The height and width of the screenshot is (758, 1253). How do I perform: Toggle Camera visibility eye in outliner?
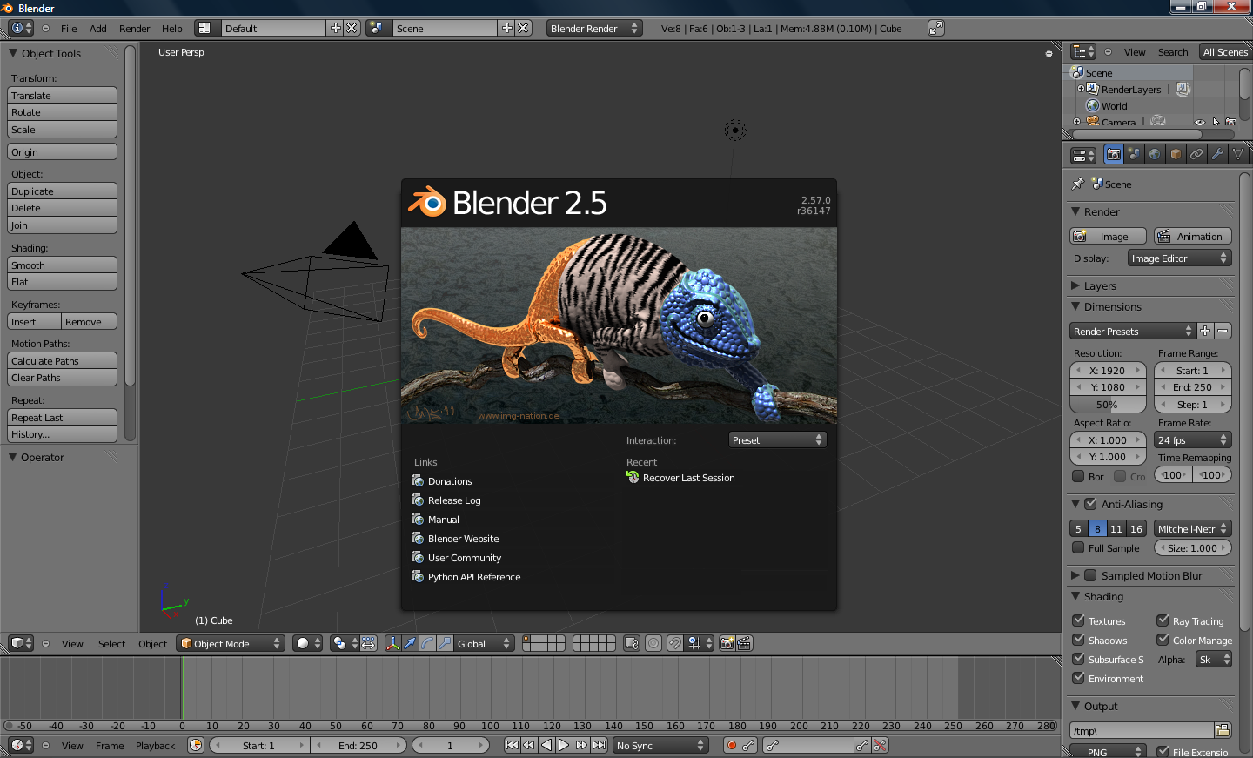[x=1200, y=123]
